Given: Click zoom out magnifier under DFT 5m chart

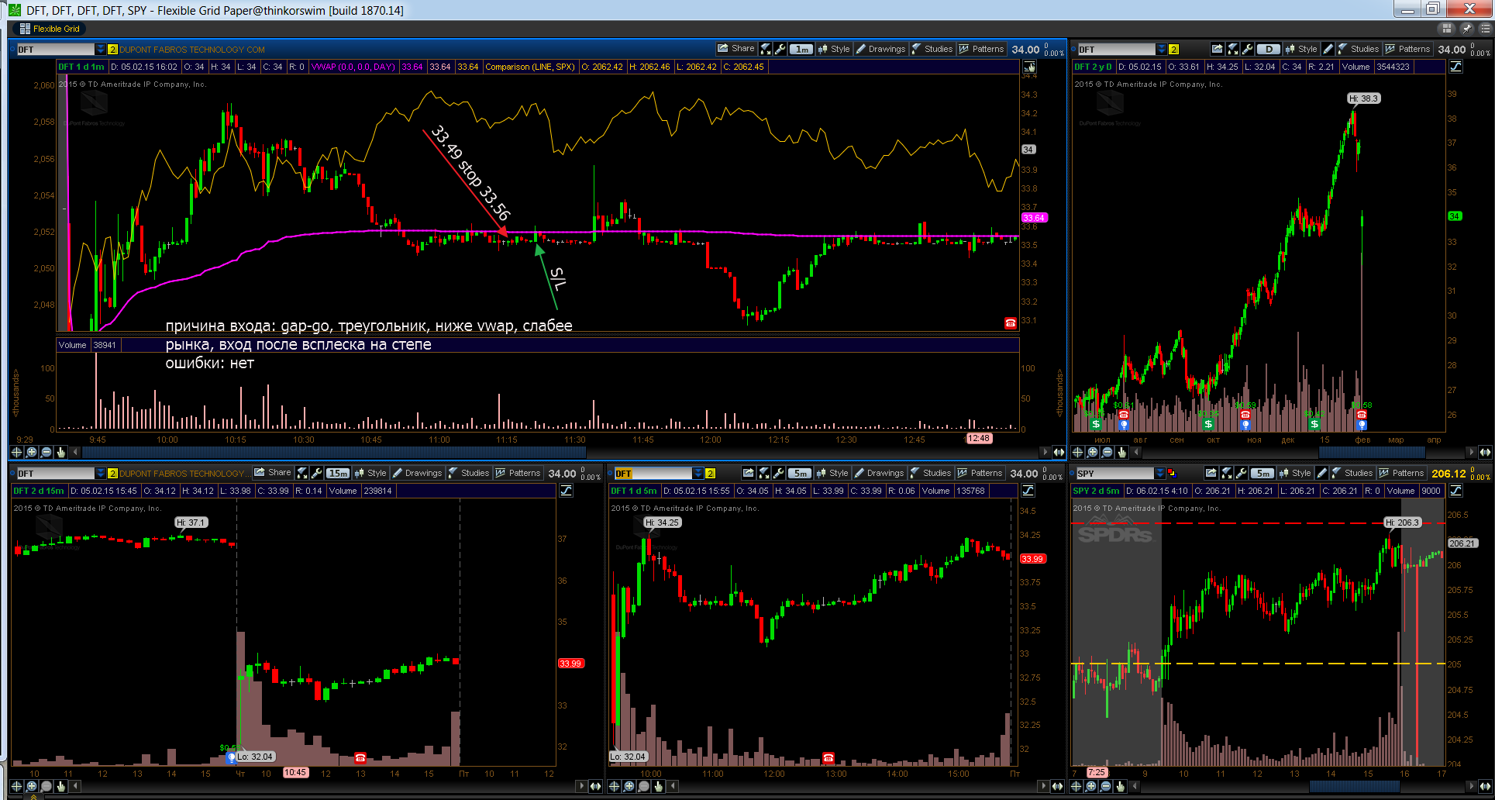Looking at the screenshot, I should coord(643,786).
